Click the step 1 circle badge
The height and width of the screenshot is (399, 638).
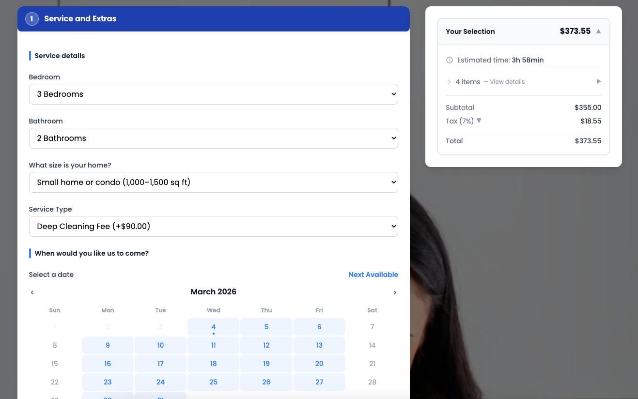[x=32, y=19]
